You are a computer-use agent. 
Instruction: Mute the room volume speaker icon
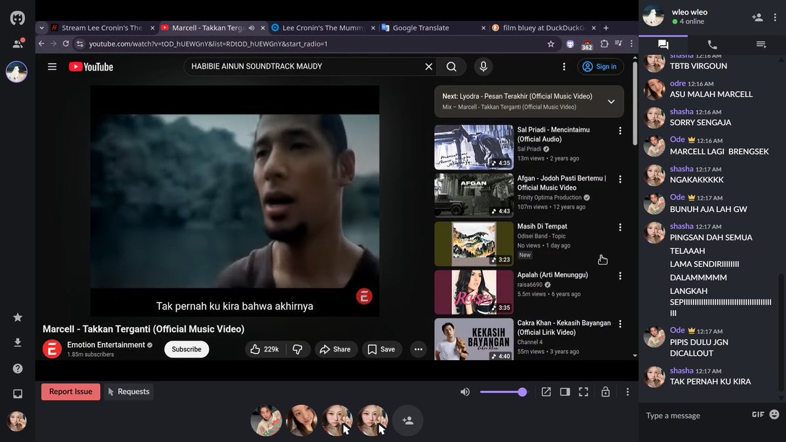(465, 392)
